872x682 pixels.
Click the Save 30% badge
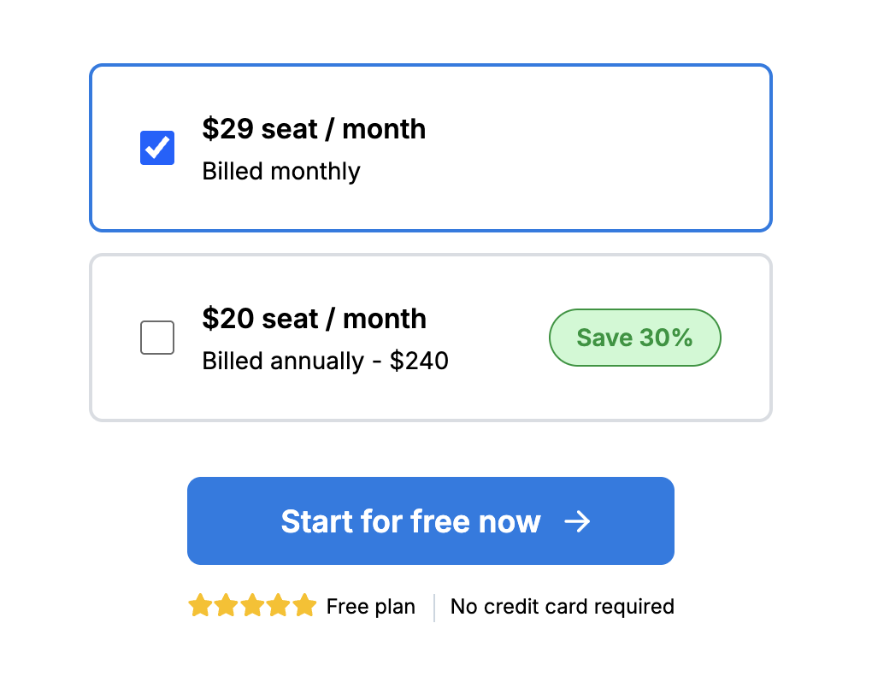click(x=634, y=337)
